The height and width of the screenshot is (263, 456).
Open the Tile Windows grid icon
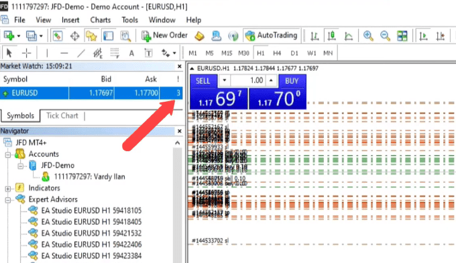(x=402, y=36)
